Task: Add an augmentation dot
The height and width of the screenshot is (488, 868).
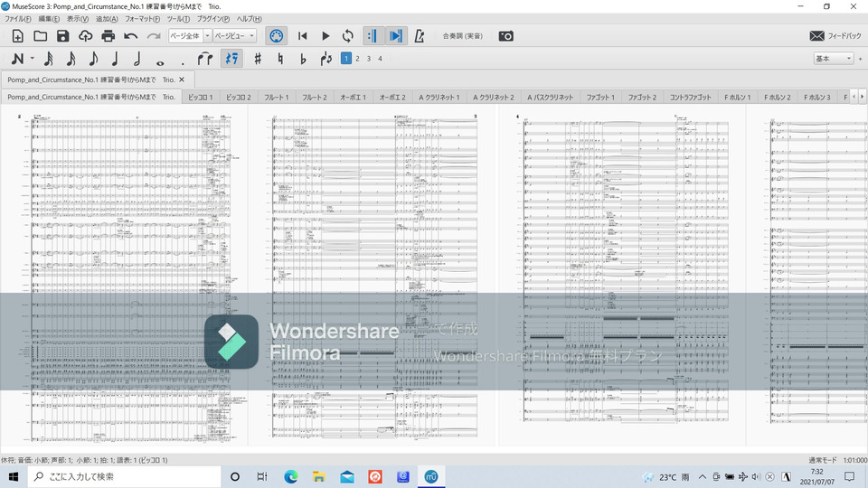Action: point(183,61)
